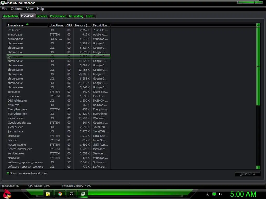266x199 pixels.
Task: Select the lsm.exe process
Action: coord(58,140)
